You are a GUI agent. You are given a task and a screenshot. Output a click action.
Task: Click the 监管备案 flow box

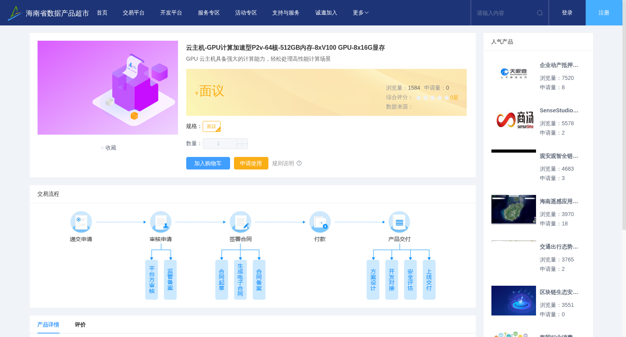(170, 280)
